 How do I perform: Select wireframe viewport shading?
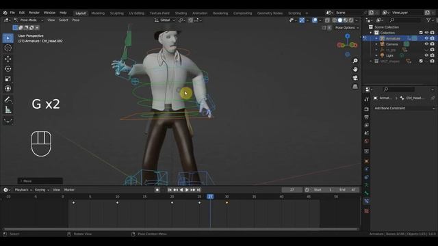(334, 20)
